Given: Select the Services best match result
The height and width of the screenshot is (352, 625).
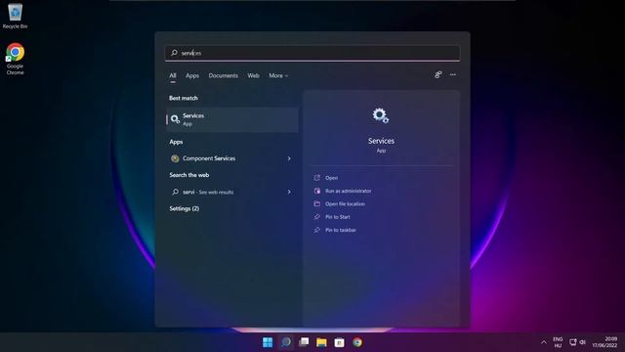Looking at the screenshot, I should click(x=232, y=119).
